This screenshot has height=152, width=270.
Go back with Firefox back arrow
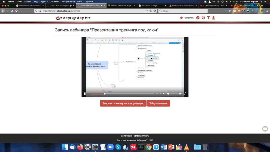point(3,11)
